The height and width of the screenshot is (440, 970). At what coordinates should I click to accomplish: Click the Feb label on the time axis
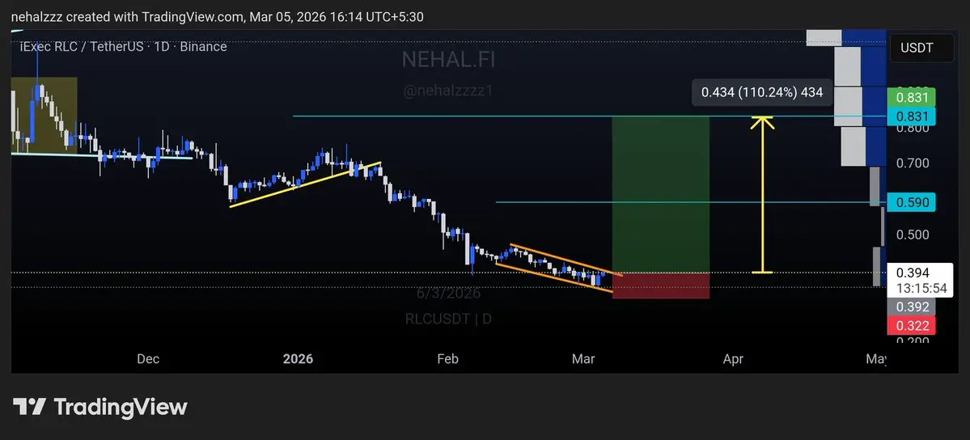click(447, 359)
